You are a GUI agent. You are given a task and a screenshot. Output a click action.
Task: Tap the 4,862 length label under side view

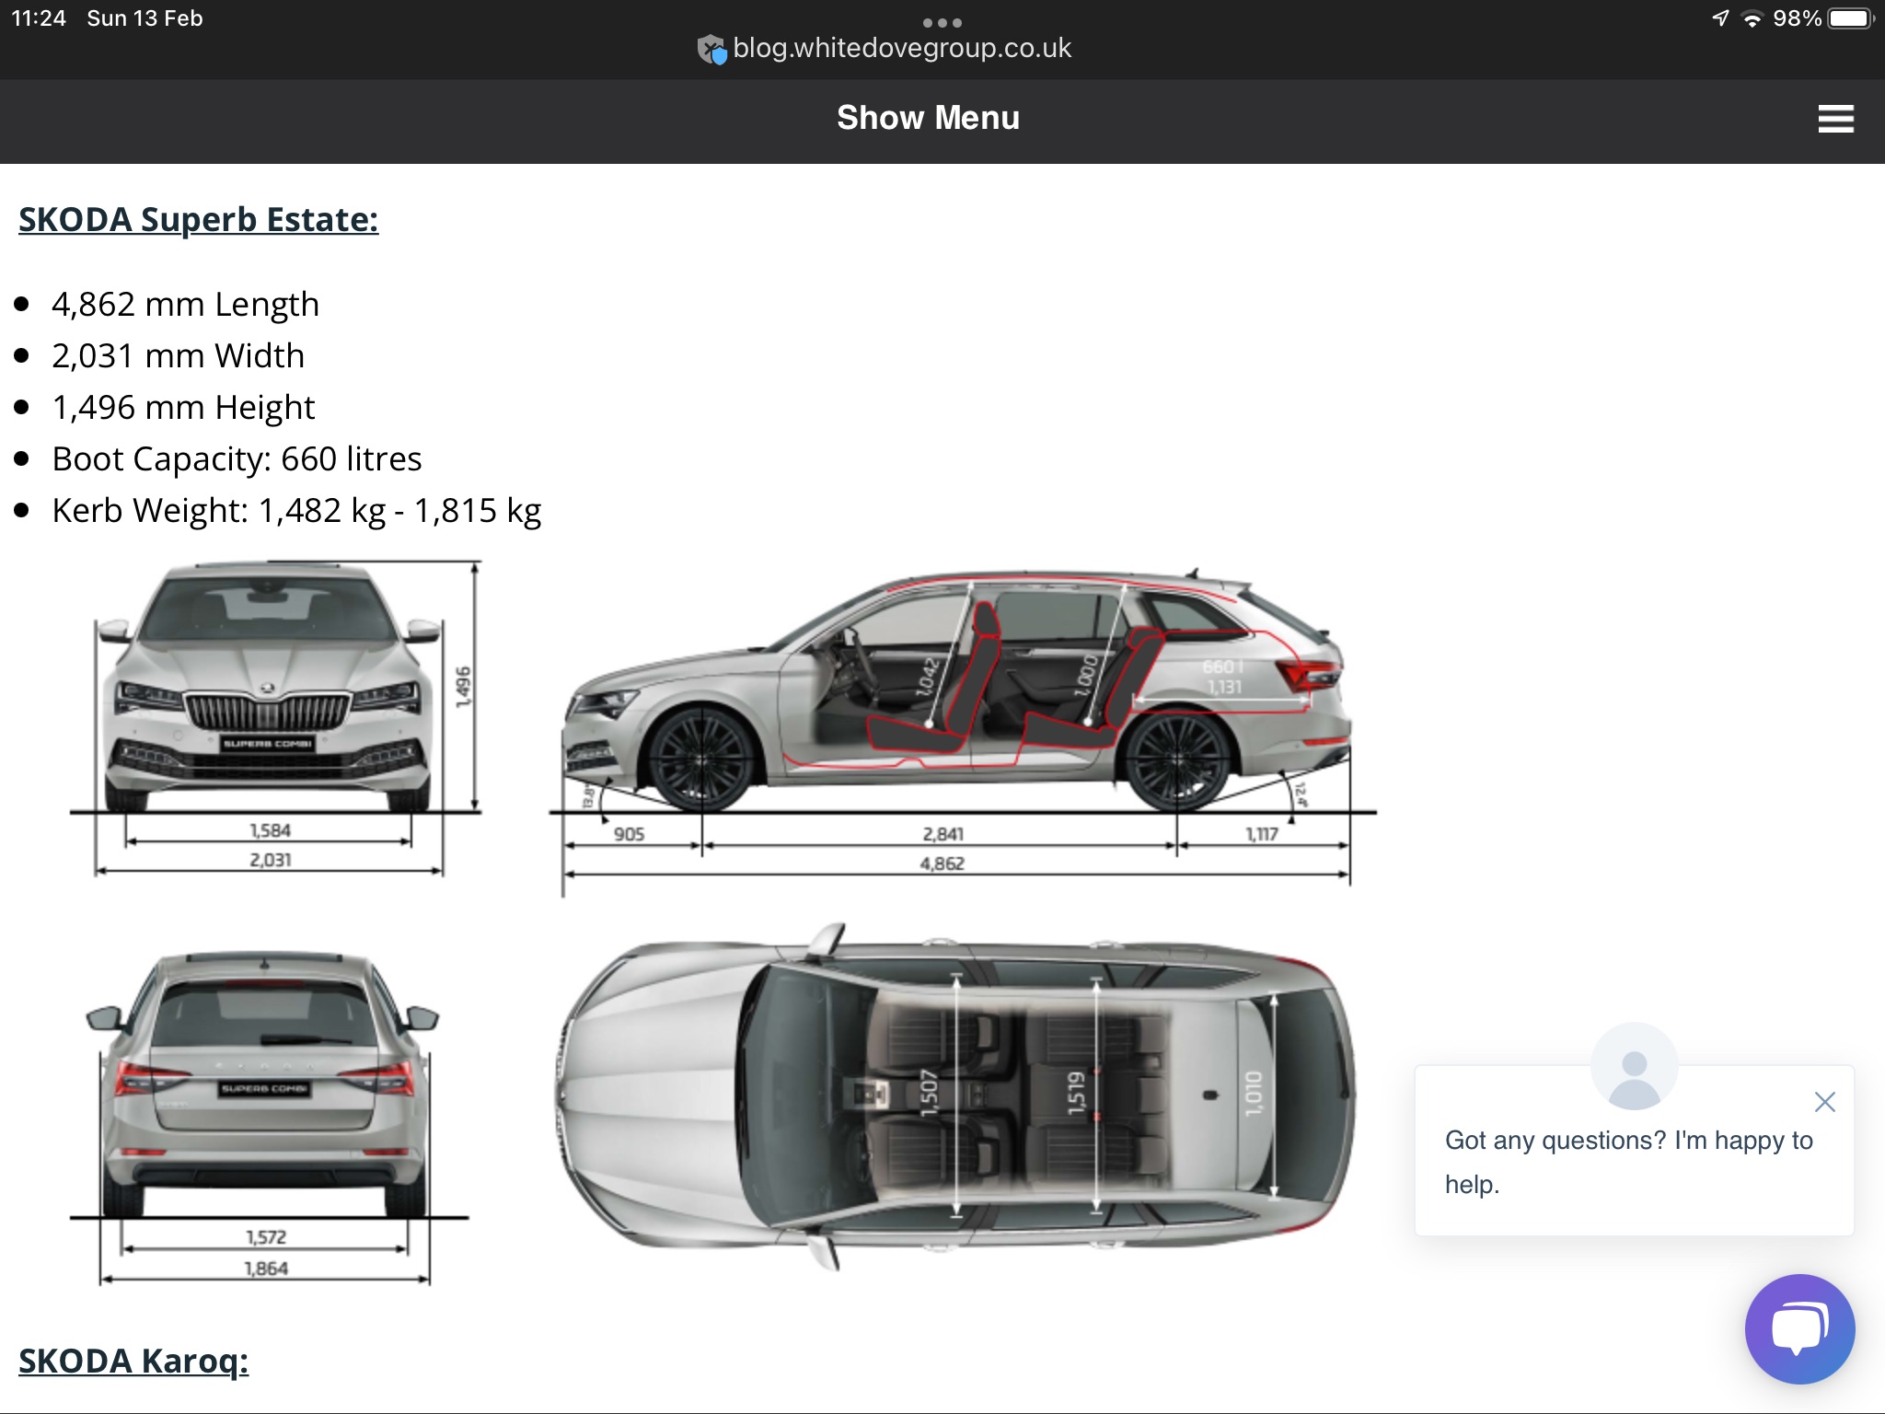coord(942,863)
